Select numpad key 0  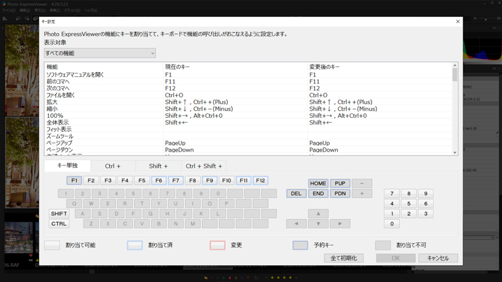392,224
